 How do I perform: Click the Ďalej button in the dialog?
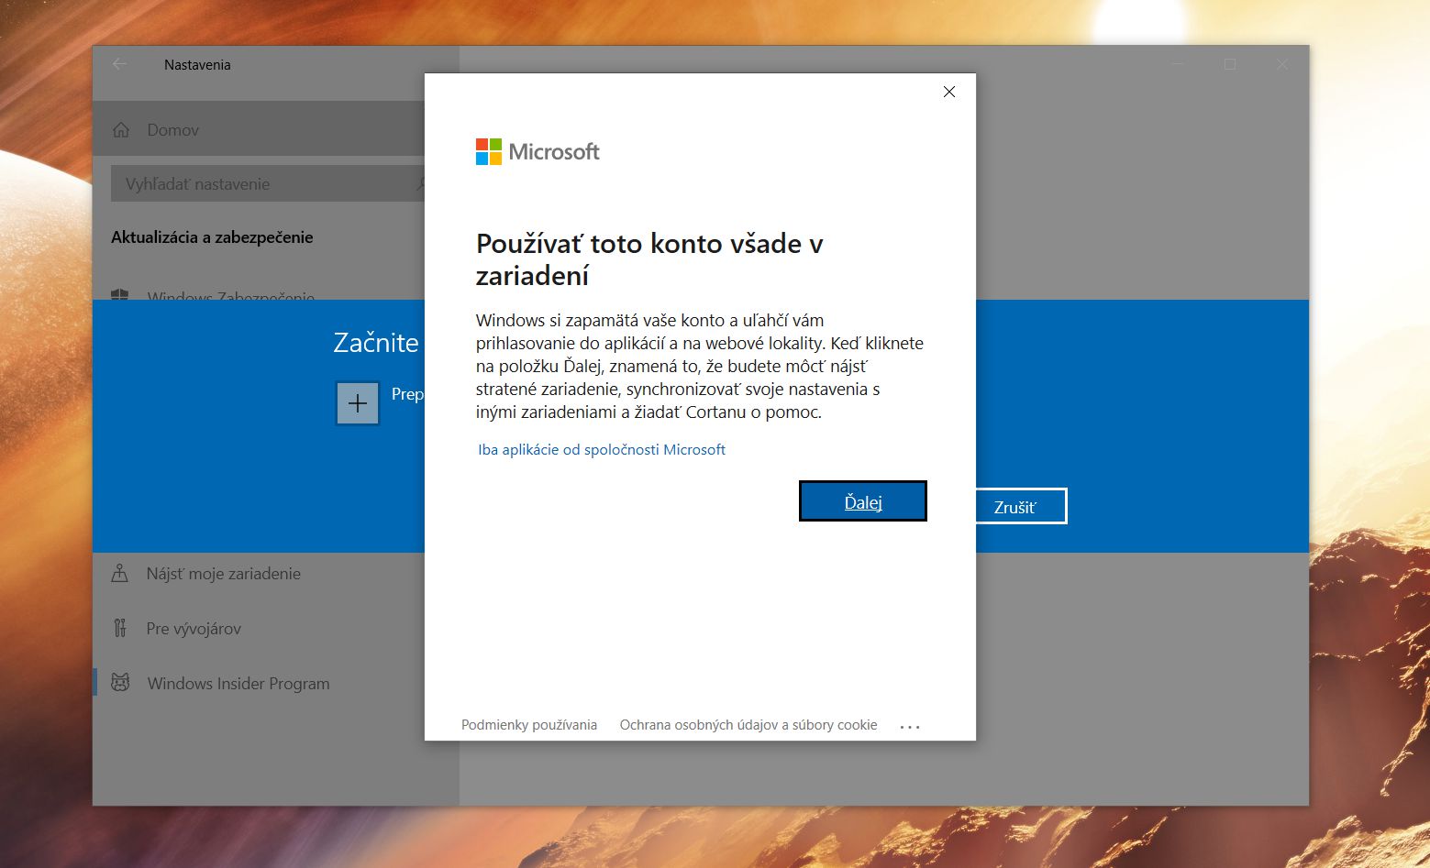pos(862,501)
